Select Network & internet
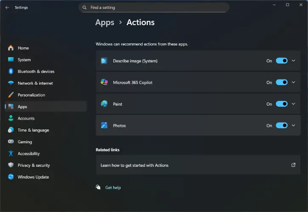This screenshot has width=308, height=212. (x=46, y=83)
